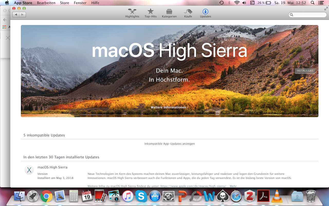Open Calendar showing 19 in the Dock

point(87,196)
